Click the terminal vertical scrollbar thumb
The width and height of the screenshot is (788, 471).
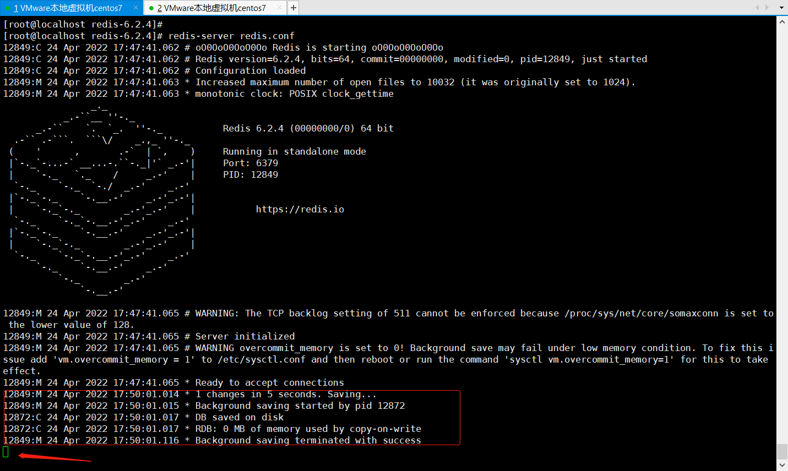pyautogui.click(x=782, y=451)
